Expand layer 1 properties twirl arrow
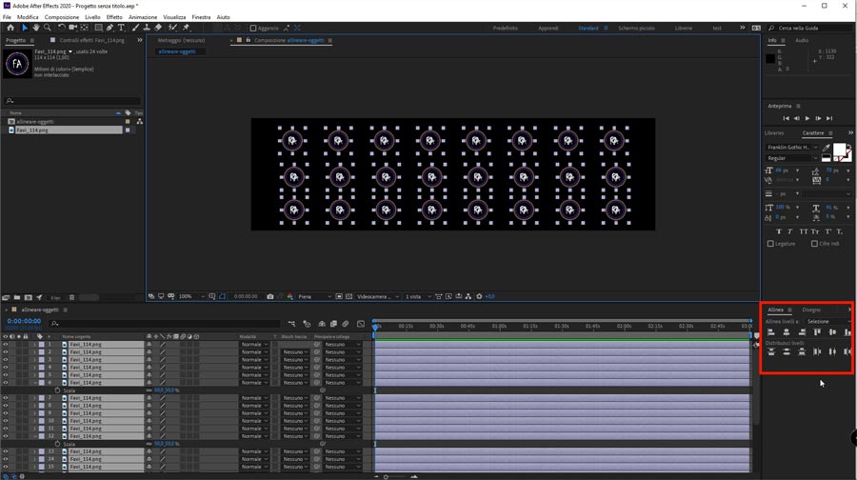The image size is (857, 480). [x=35, y=345]
